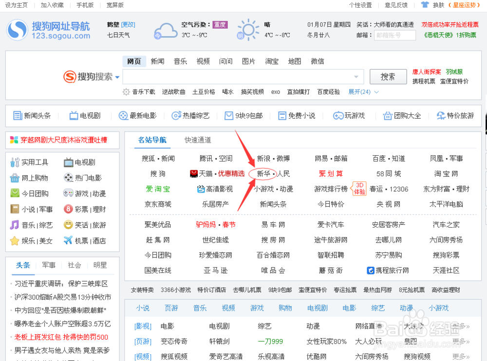Open the sunny weather icon for tomorrow

pyautogui.click(x=248, y=30)
